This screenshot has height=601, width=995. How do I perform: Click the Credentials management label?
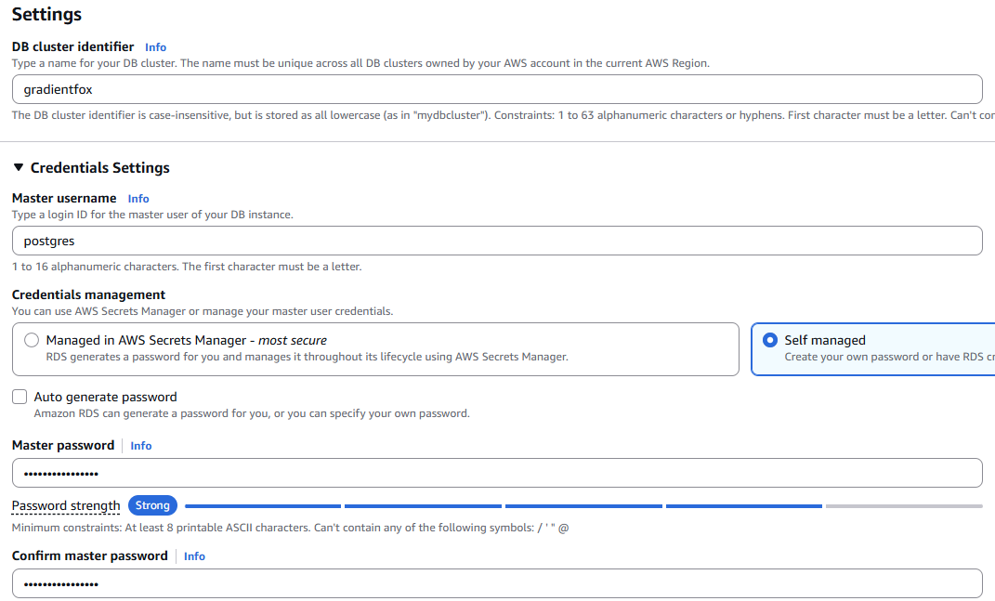point(88,294)
